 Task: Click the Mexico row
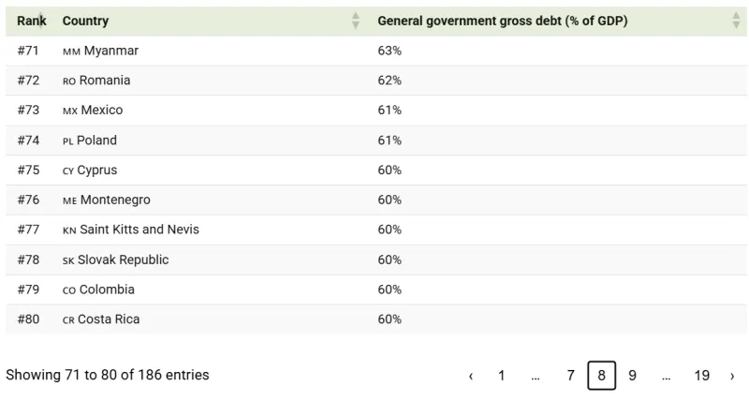pyautogui.click(x=376, y=110)
